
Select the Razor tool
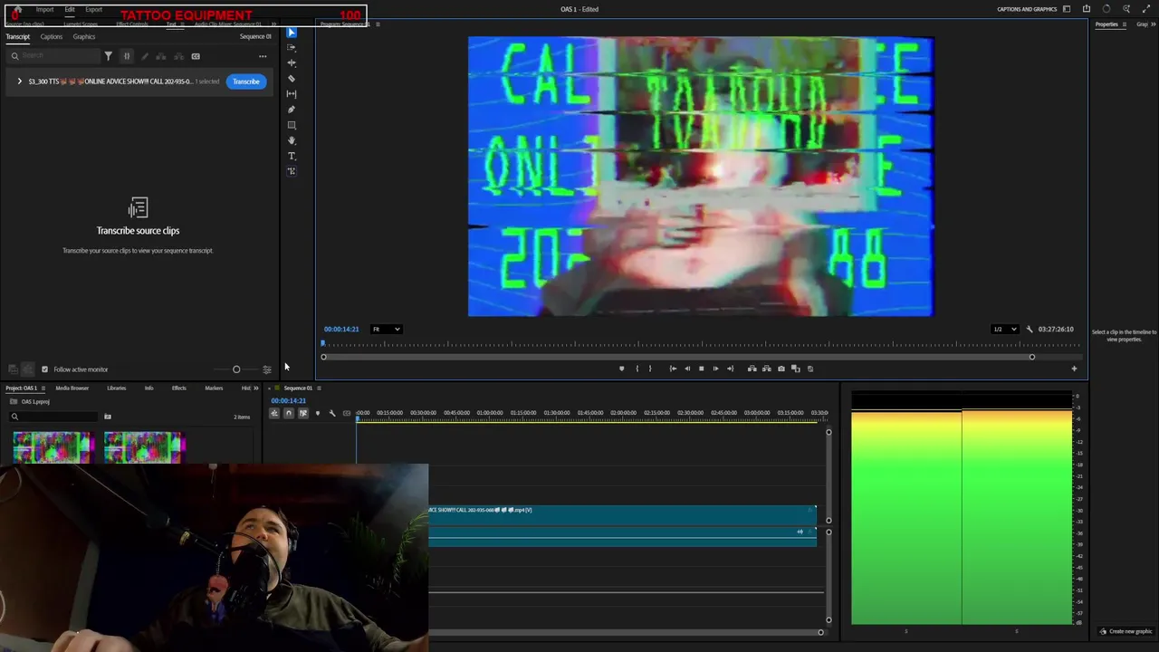tap(292, 79)
